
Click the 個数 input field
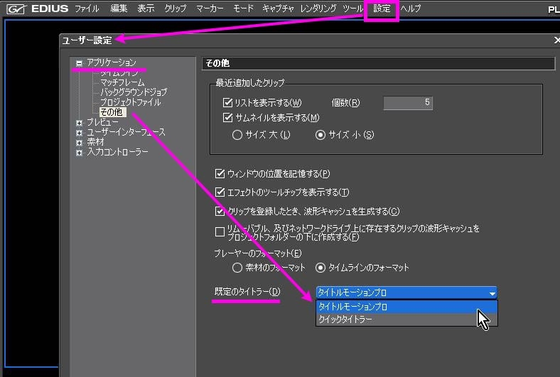tap(407, 103)
